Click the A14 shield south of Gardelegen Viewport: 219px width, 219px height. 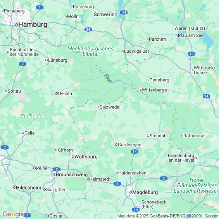(x=135, y=152)
